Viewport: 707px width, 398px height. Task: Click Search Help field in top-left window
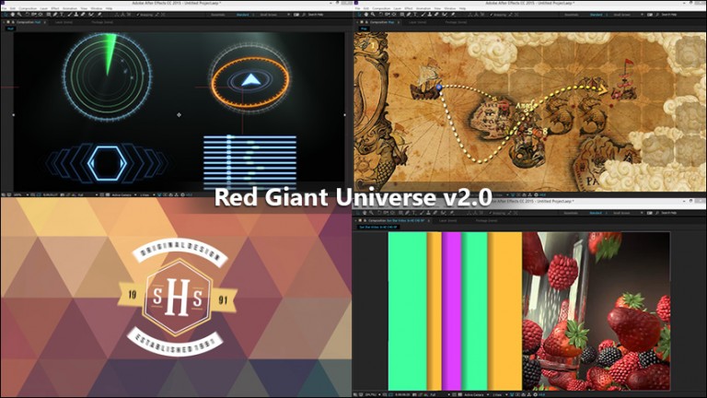tap(316, 15)
